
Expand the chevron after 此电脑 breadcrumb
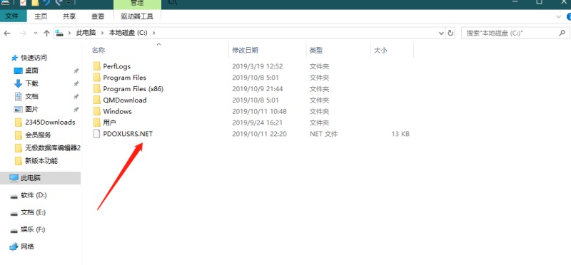(103, 33)
